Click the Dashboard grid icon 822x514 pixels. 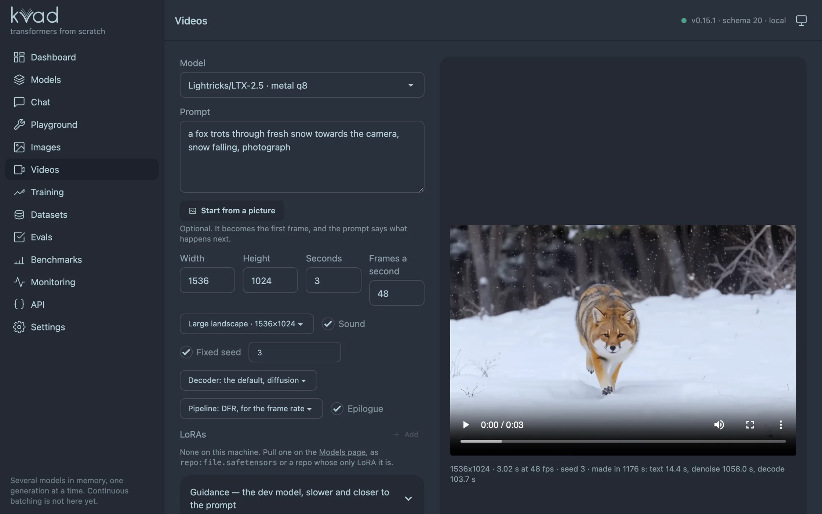tap(19, 57)
